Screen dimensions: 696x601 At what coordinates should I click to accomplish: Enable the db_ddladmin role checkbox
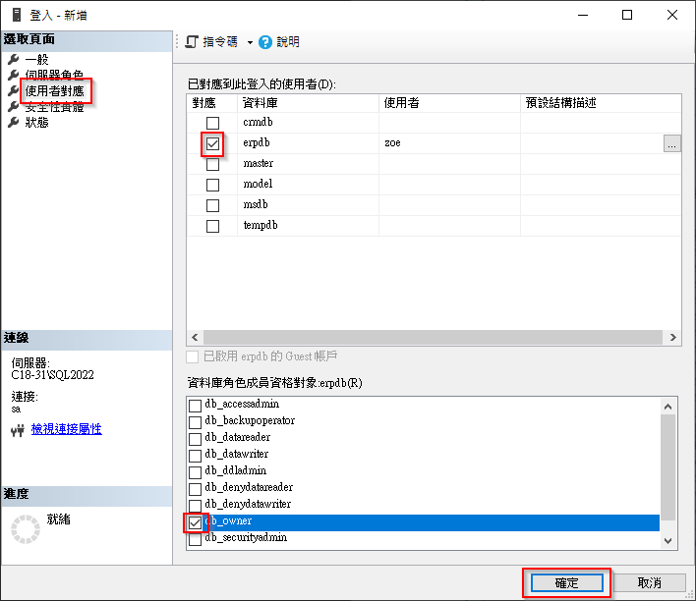[x=195, y=472]
